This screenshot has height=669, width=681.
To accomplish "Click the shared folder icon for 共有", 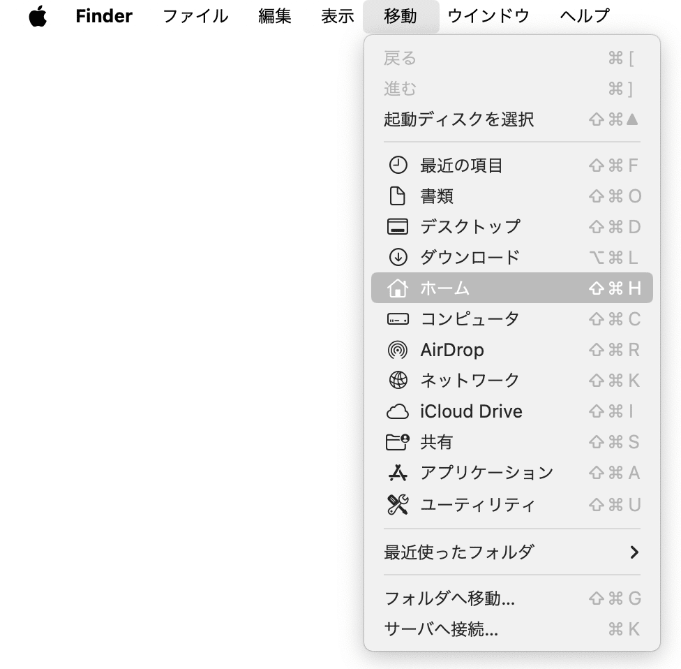I will (x=398, y=442).
